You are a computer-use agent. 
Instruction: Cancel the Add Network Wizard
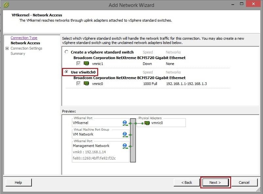(x=244, y=183)
